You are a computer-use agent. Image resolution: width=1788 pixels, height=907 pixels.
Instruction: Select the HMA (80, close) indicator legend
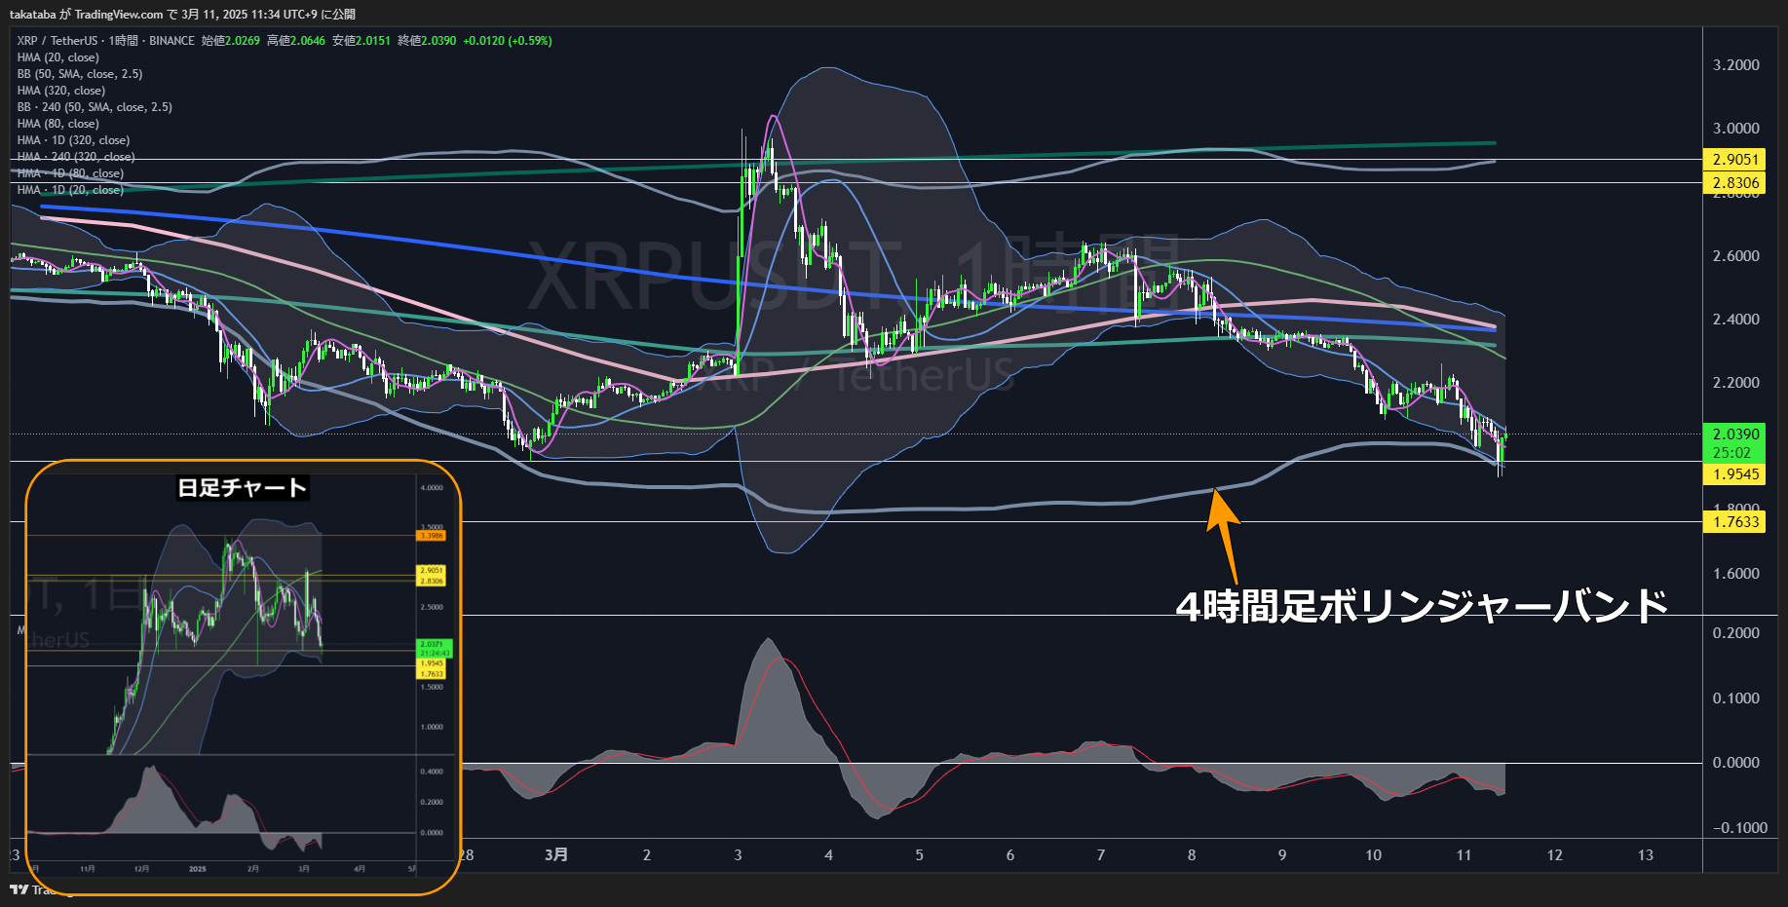click(x=58, y=124)
